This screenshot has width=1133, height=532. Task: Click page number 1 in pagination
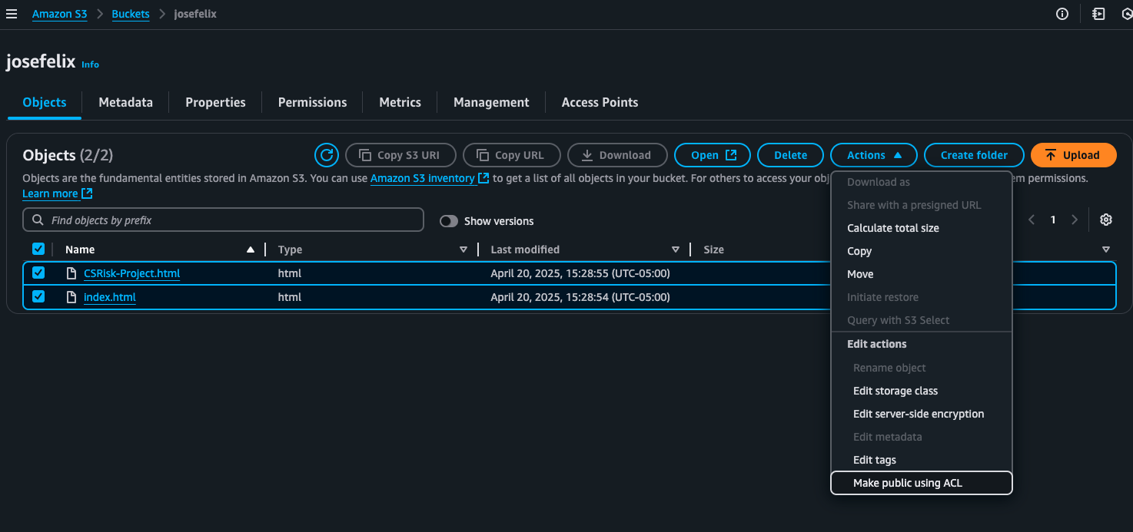[x=1053, y=220]
